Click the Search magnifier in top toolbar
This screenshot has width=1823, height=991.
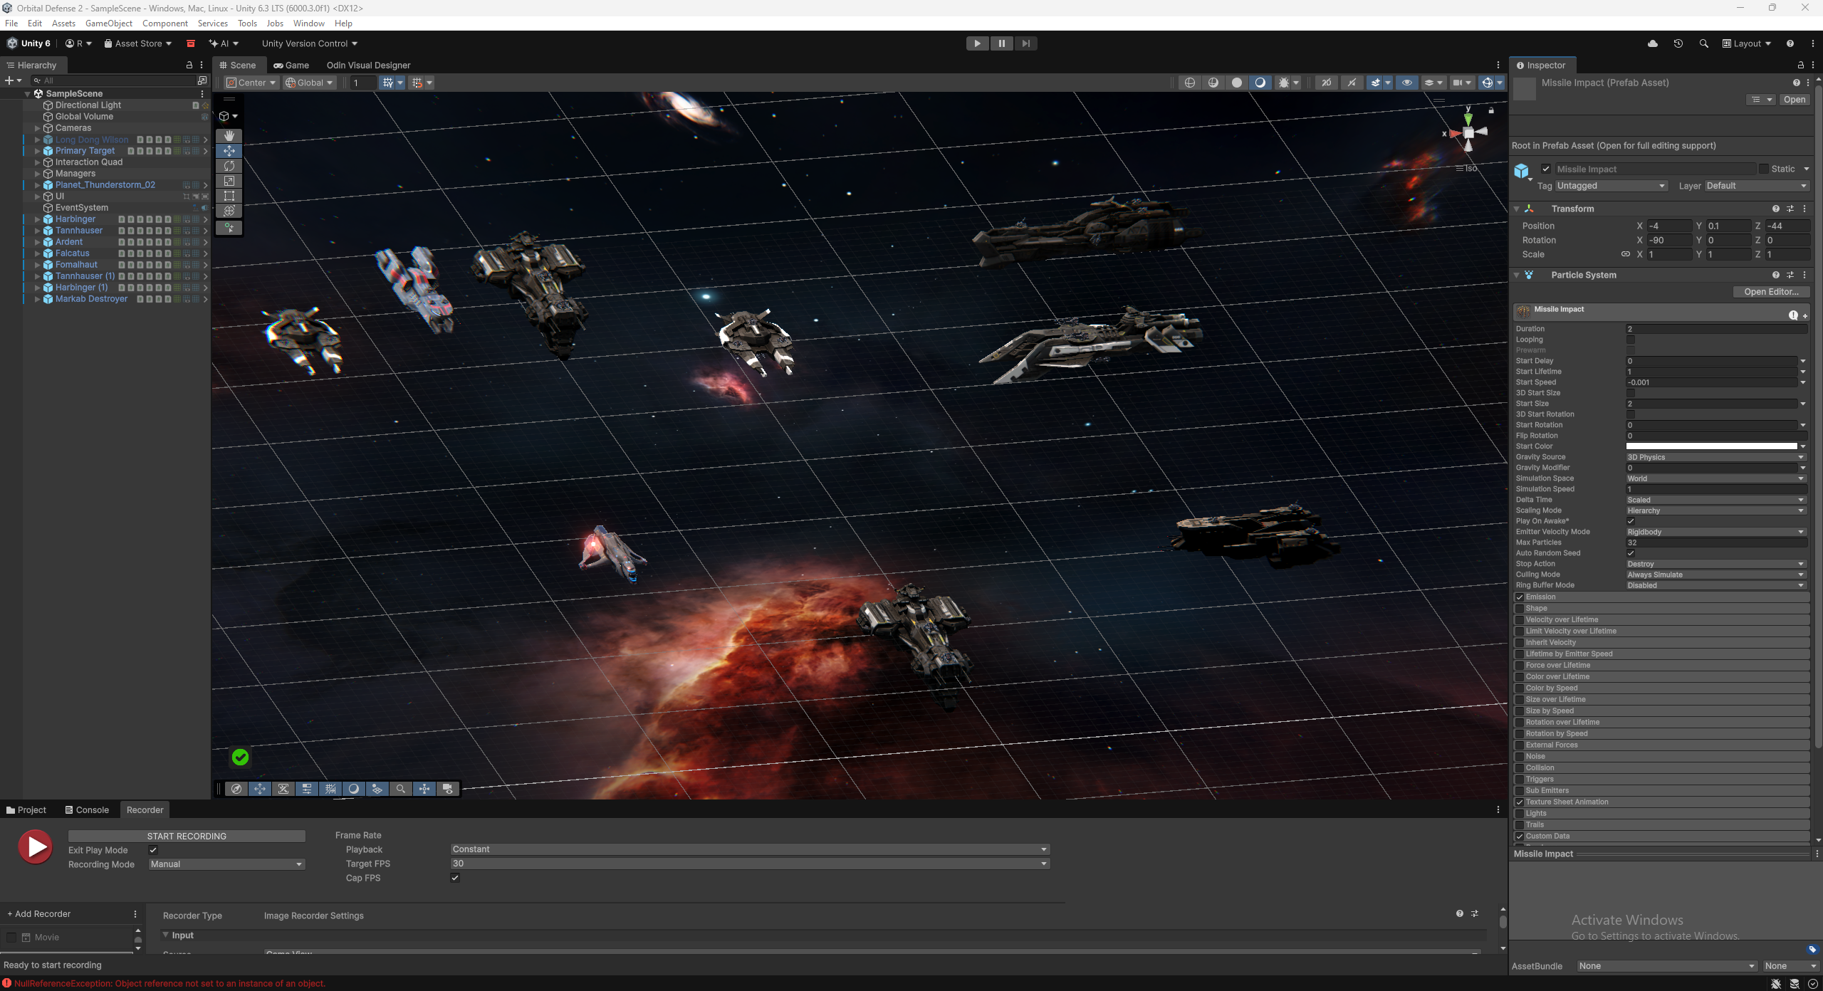(x=1703, y=43)
